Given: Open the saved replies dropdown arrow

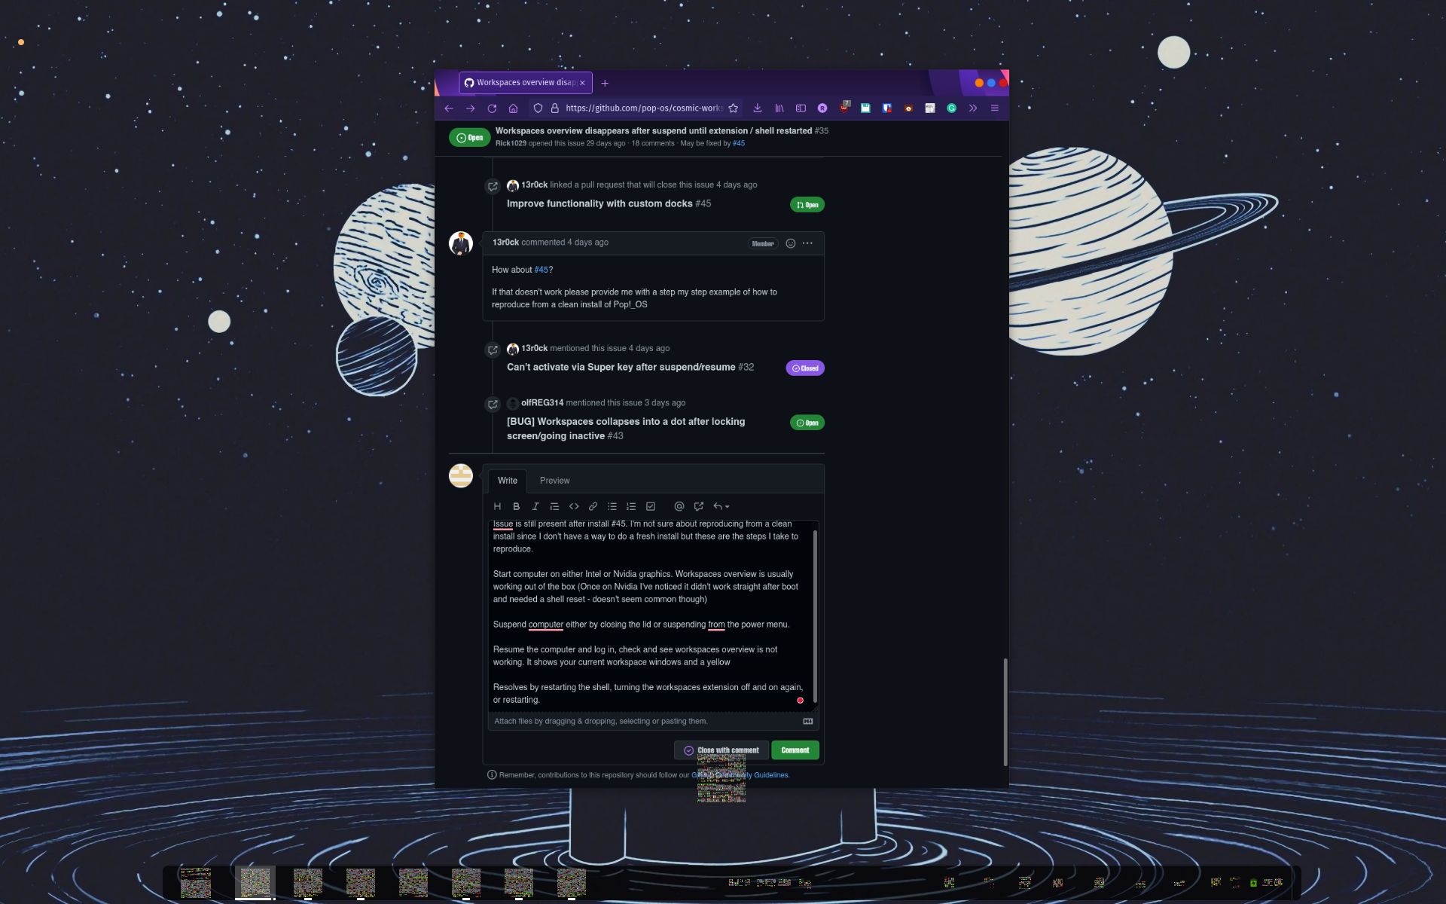Looking at the screenshot, I should tap(726, 506).
